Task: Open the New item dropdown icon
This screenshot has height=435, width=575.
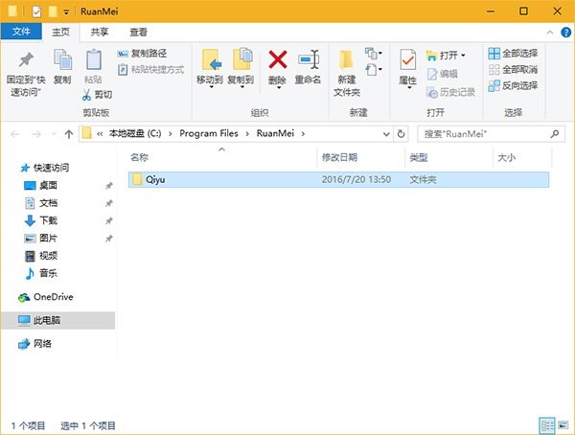Action: click(x=374, y=54)
